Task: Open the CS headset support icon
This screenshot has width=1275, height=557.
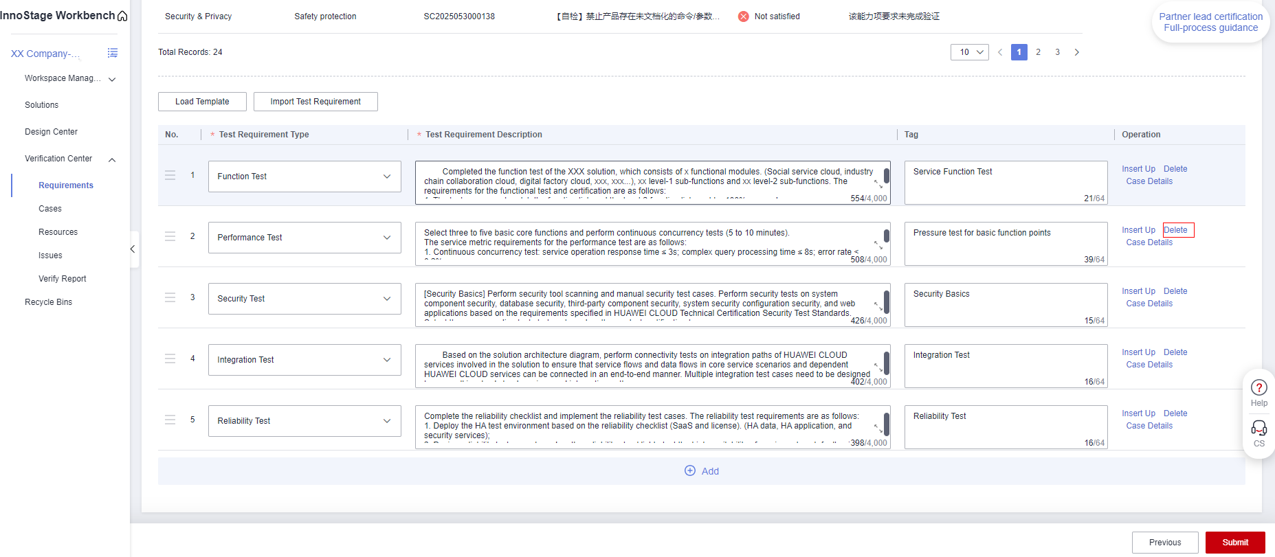Action: [x=1259, y=429]
